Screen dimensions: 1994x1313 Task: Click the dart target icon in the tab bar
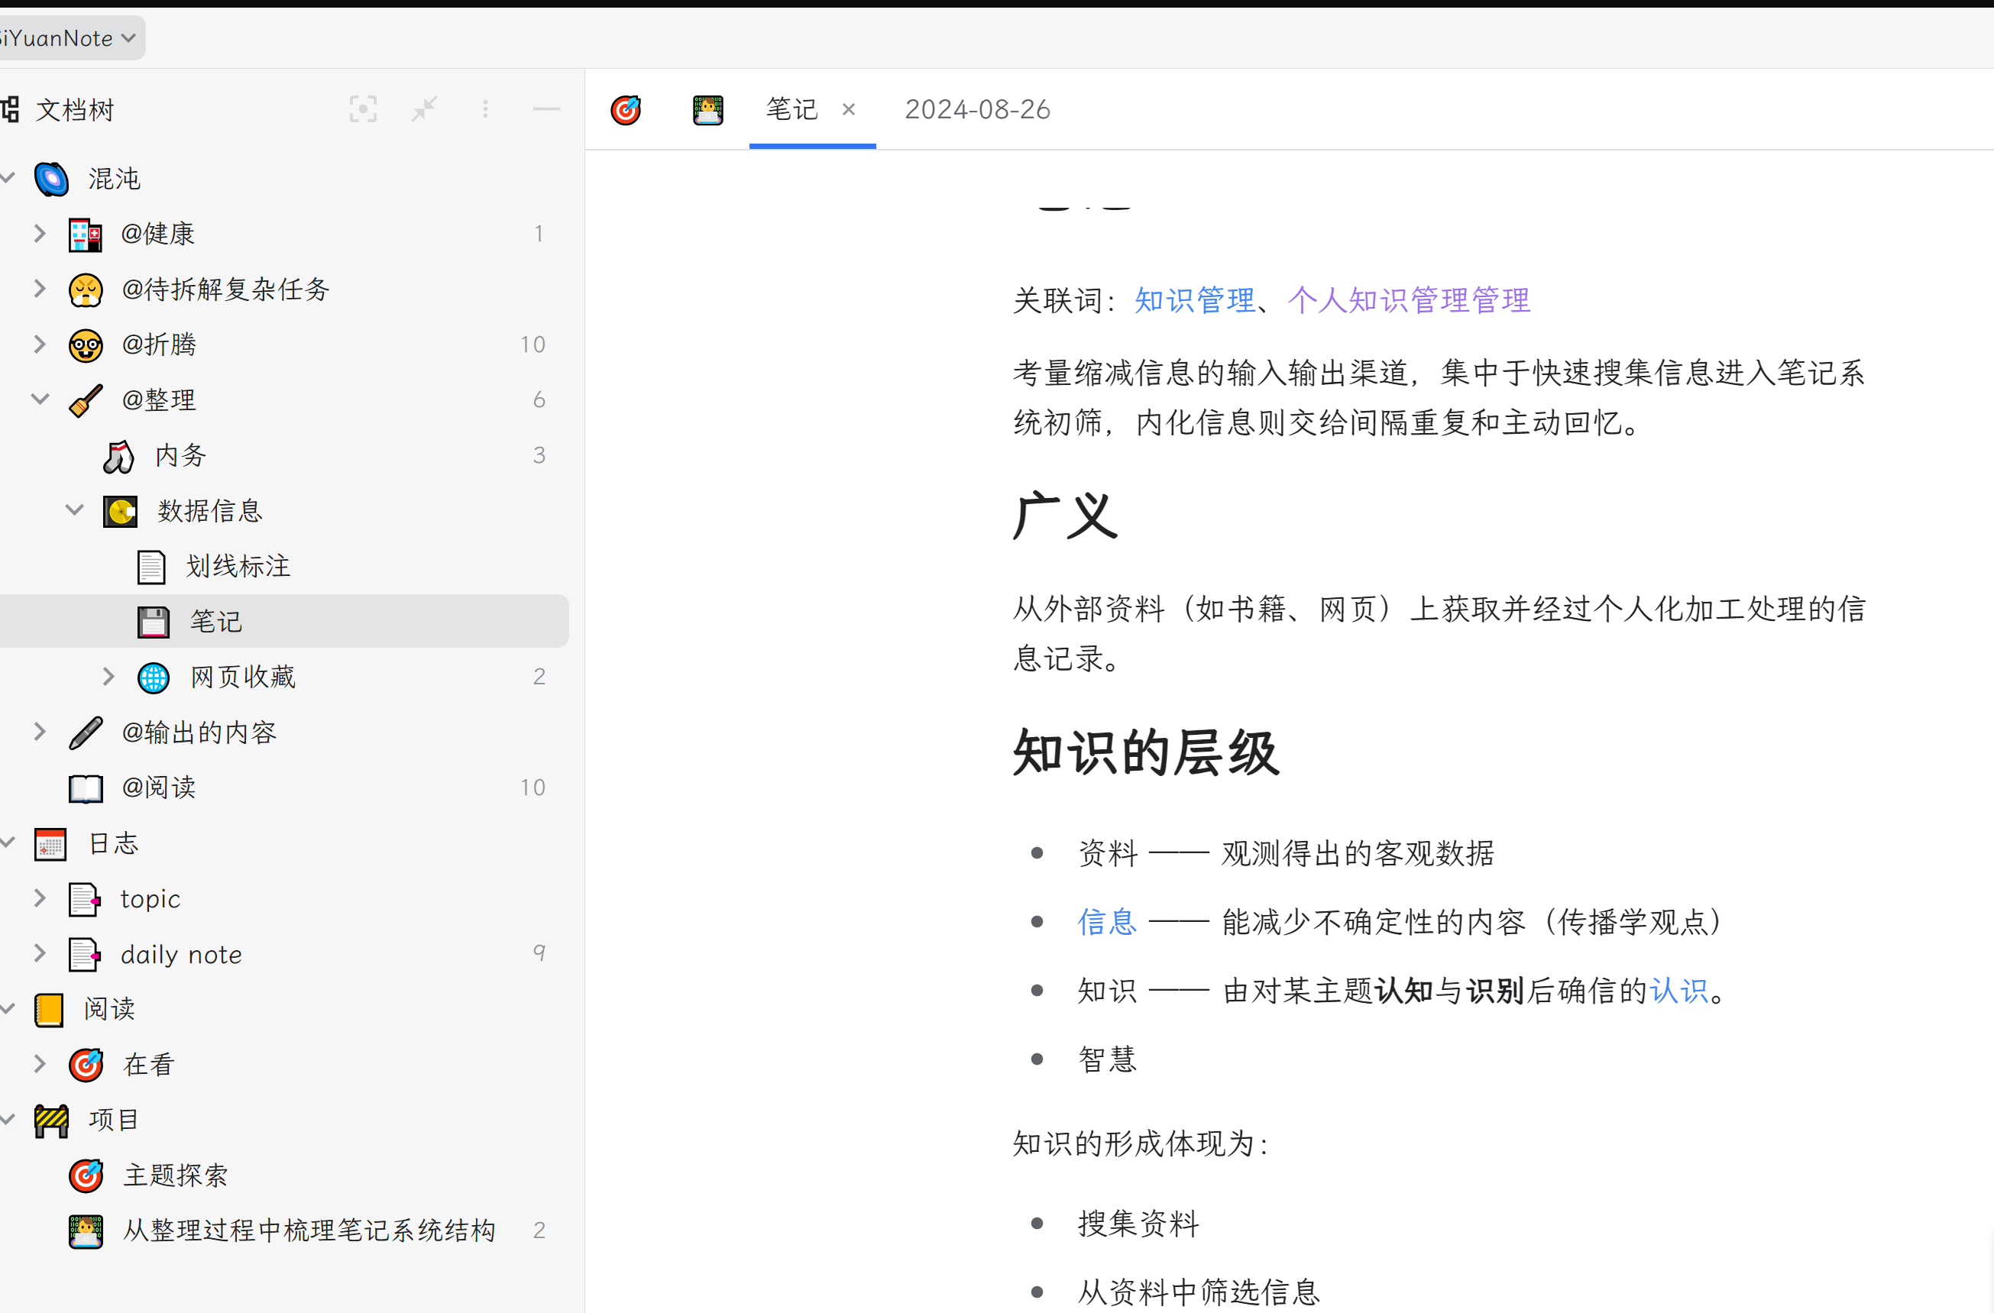(x=625, y=109)
